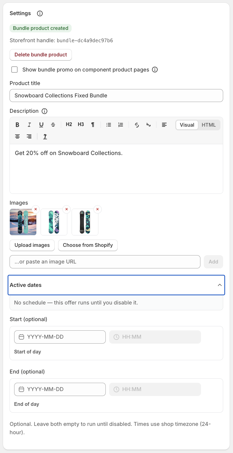Switch editor to HTML mode

click(x=209, y=125)
